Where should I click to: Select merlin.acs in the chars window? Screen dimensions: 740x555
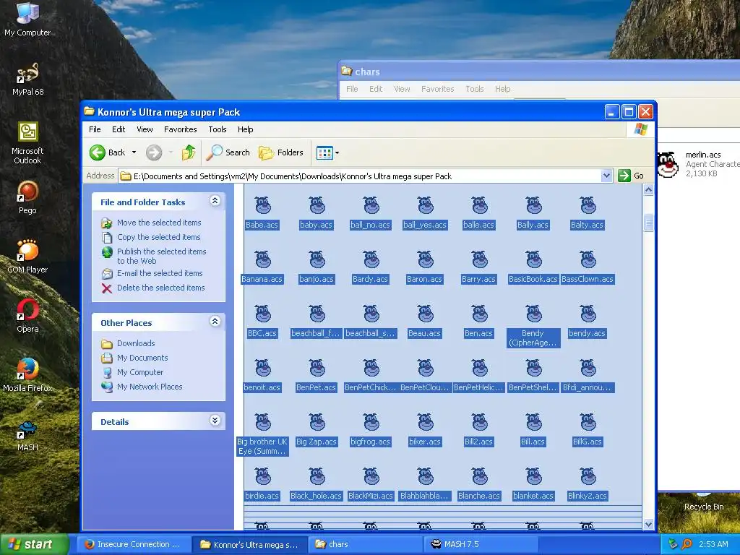[699, 164]
